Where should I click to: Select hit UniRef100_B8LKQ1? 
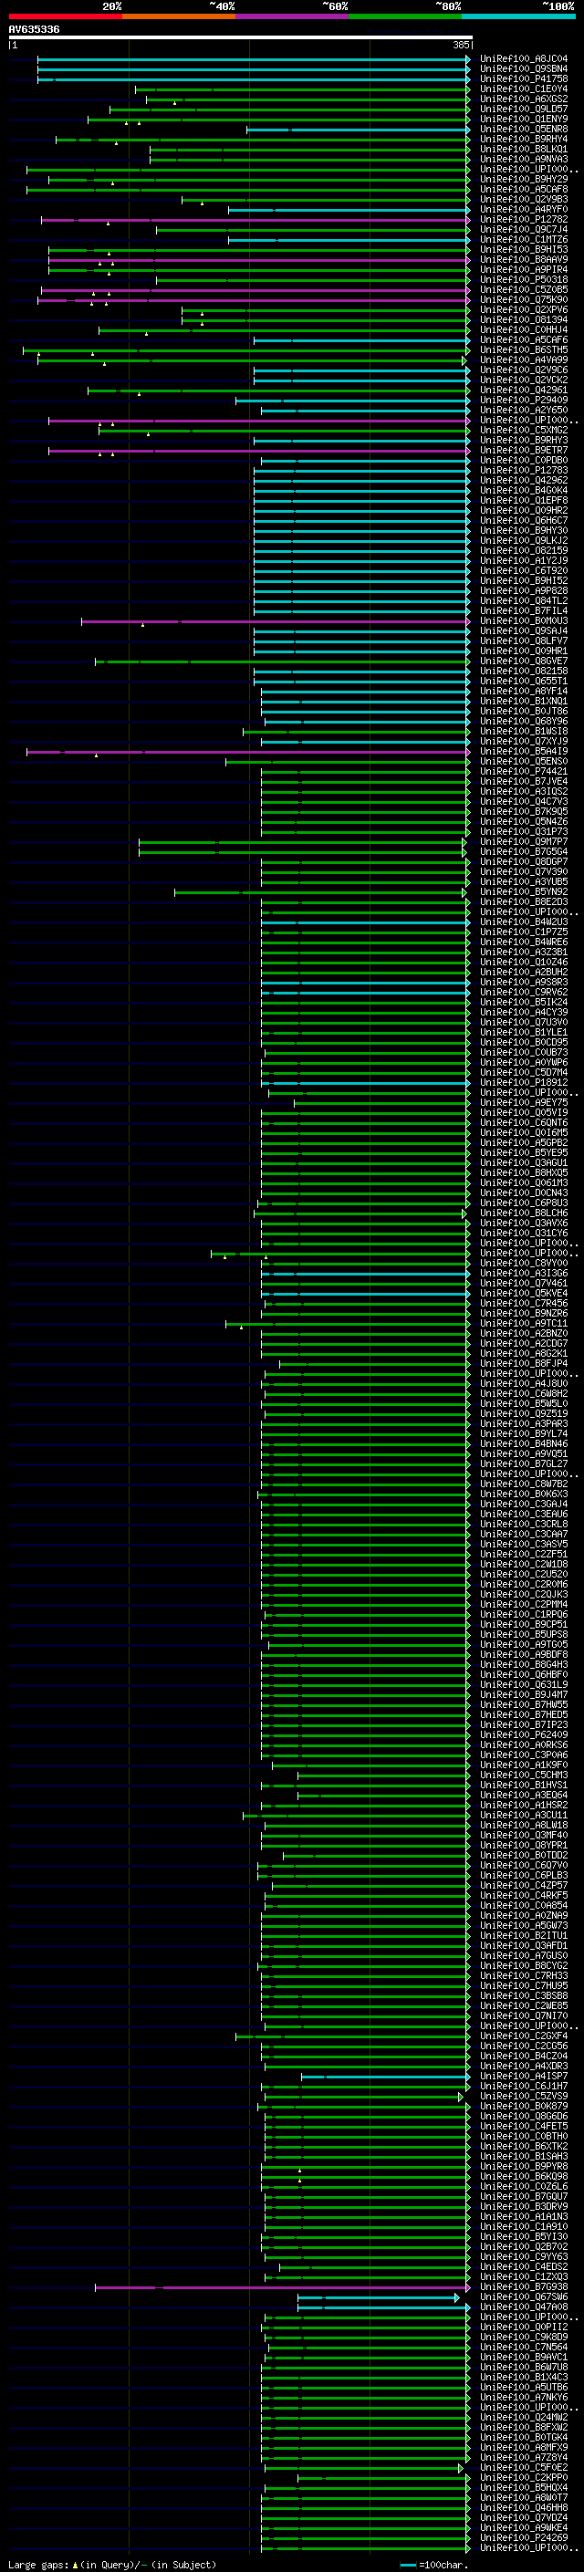(524, 149)
